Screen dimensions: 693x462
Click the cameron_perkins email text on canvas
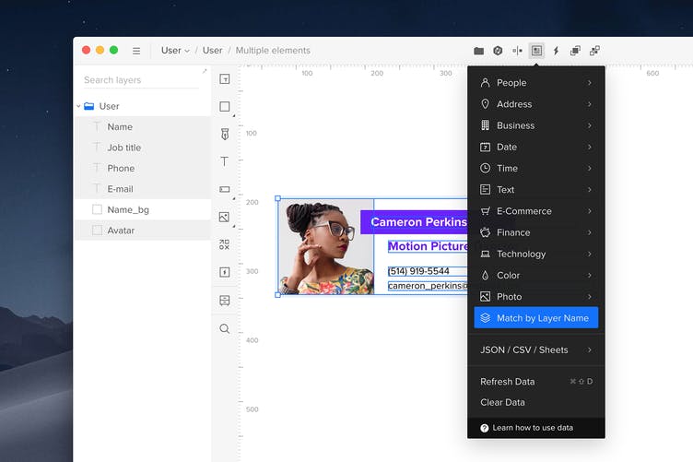428,286
